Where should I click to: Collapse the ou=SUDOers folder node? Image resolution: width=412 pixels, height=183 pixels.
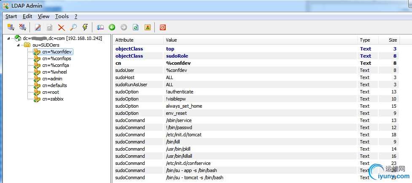point(18,45)
